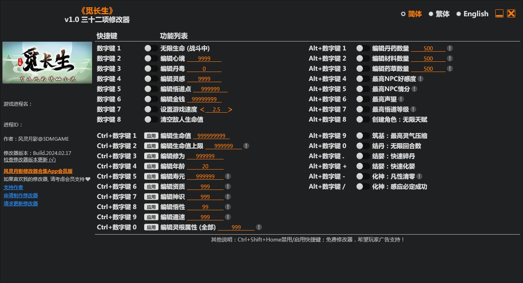This screenshot has height=283, width=523.
Task: Click the right arrow to increase 游戏速度
Action: click(x=230, y=109)
